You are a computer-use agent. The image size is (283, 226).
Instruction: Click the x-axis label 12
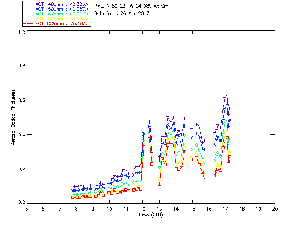coord(142,209)
